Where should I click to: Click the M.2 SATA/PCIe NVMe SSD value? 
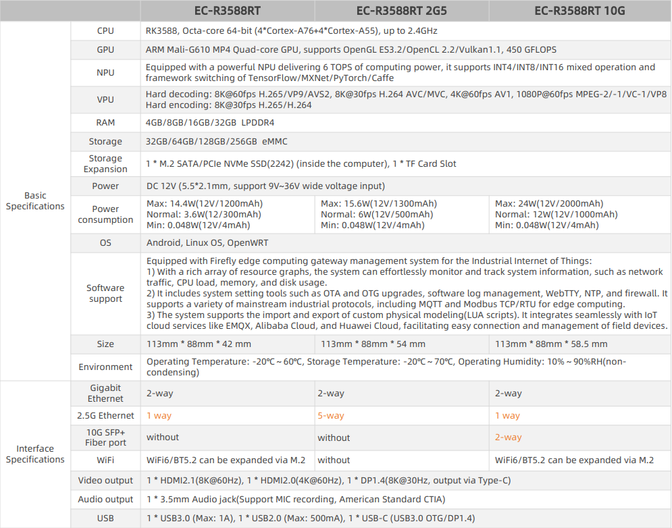pyautogui.click(x=301, y=163)
